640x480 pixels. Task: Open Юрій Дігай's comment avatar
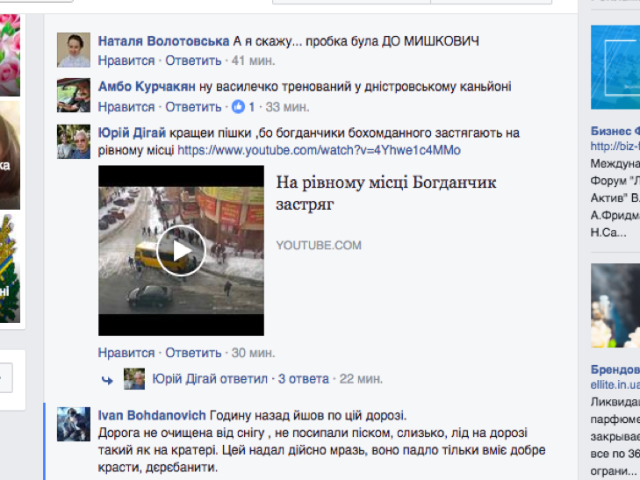[74, 141]
